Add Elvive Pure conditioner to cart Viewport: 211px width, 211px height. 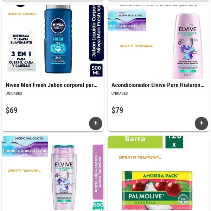pyautogui.click(x=201, y=123)
